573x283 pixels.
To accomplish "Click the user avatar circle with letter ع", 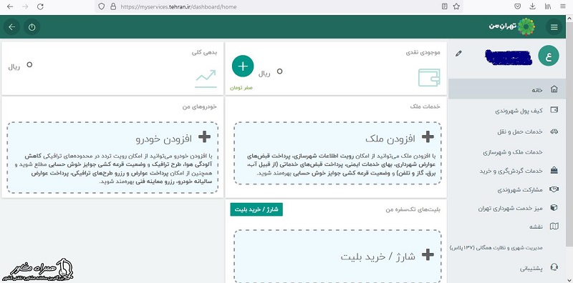I will click(x=549, y=56).
